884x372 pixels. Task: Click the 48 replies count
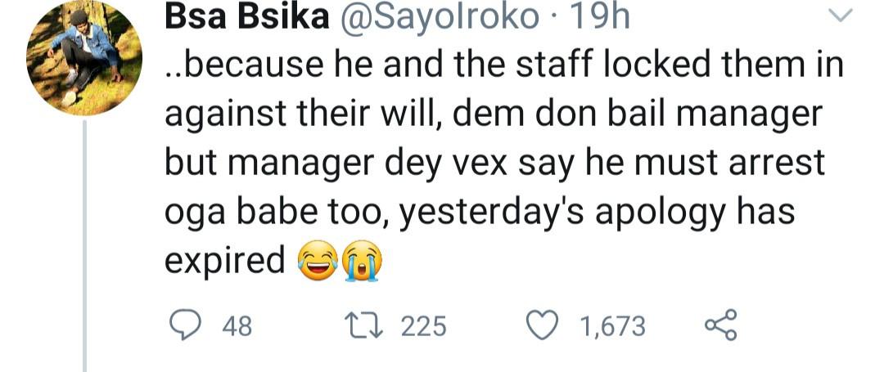[237, 327]
